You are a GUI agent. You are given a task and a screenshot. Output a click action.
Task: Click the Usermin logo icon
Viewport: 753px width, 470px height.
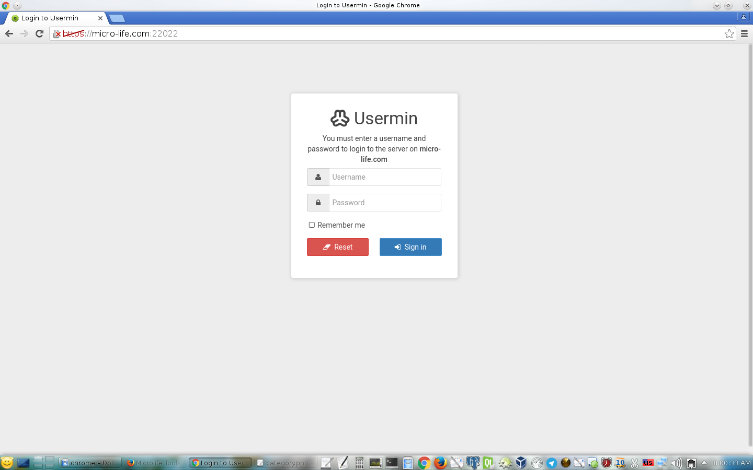pyautogui.click(x=339, y=118)
